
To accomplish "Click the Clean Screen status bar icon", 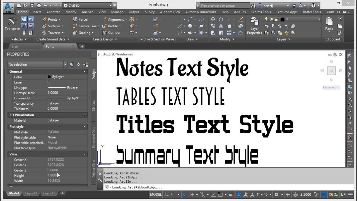I will click(x=343, y=195).
